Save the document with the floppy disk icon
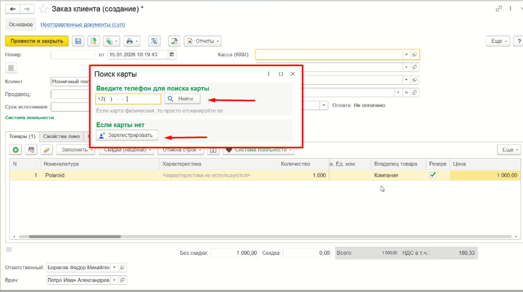The width and height of the screenshot is (523, 292). [78, 41]
